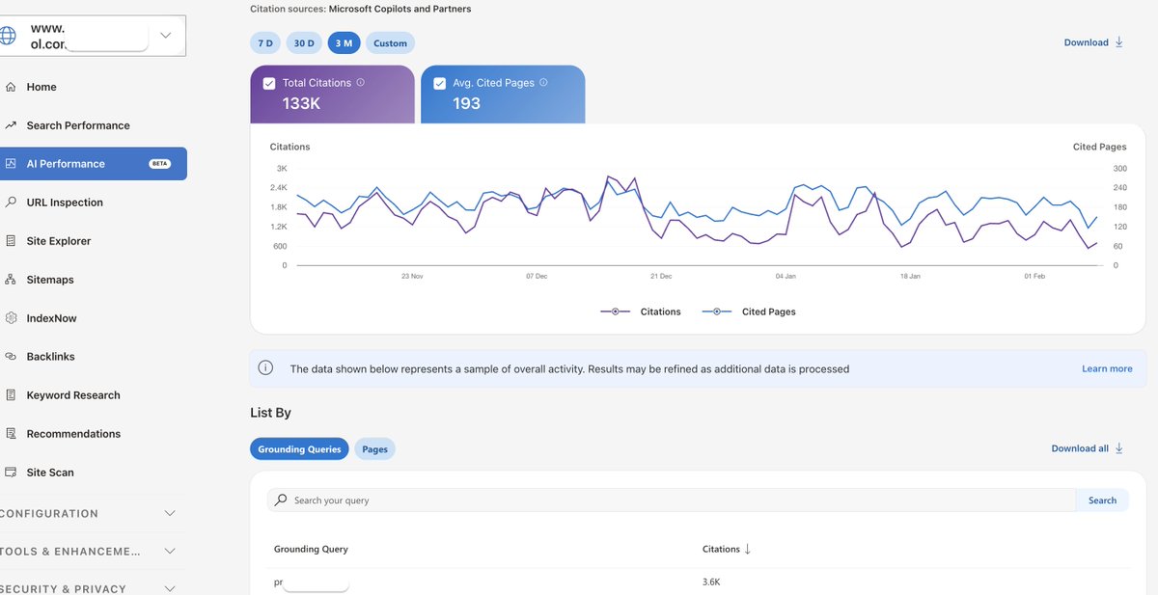Viewport: 1158px width, 595px height.
Task: Click the 01 Feb chart axis label
Action: point(1034,277)
